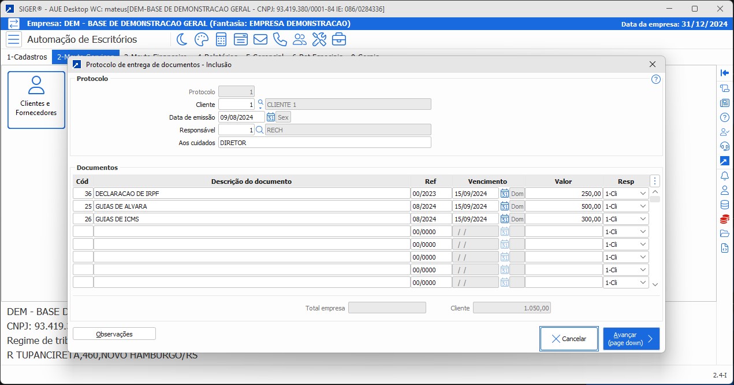Open the calculator icon in toolbar
The width and height of the screenshot is (734, 385).
221,39
